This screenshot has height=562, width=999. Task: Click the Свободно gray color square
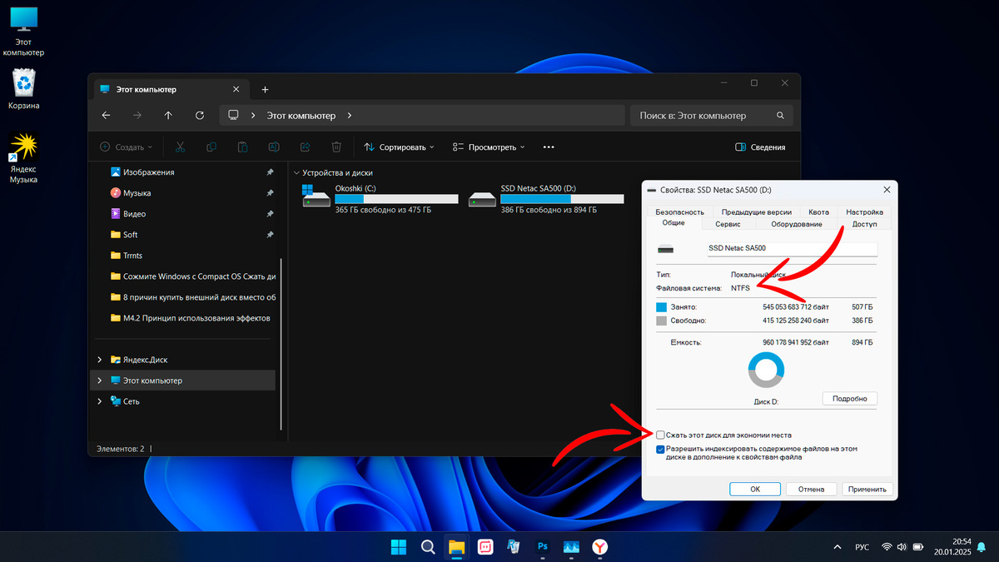tap(662, 320)
